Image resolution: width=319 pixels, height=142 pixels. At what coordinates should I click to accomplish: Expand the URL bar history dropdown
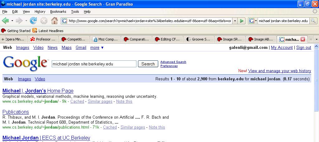[x=235, y=21]
